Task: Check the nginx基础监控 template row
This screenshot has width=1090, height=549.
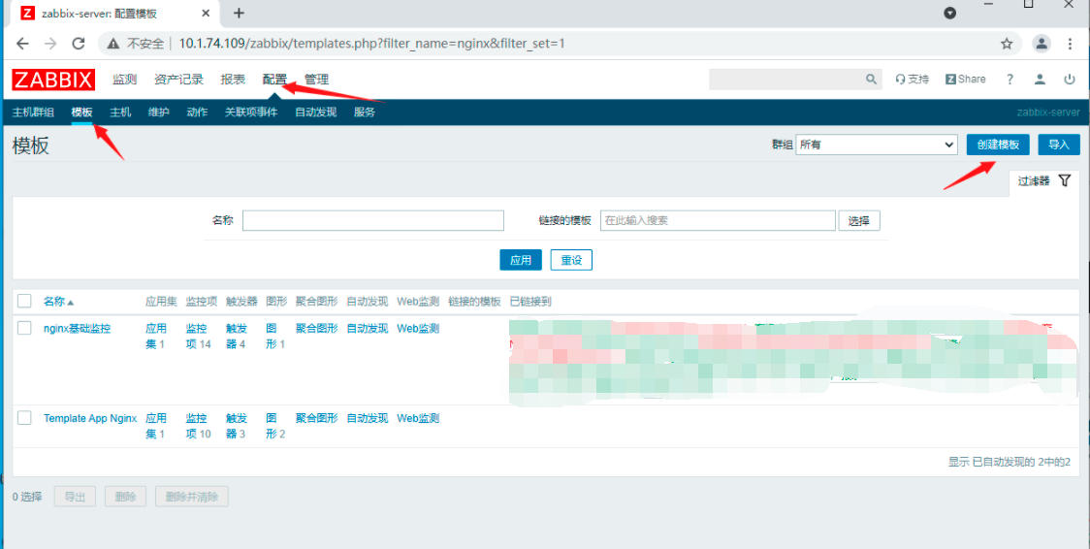Action: 24,328
